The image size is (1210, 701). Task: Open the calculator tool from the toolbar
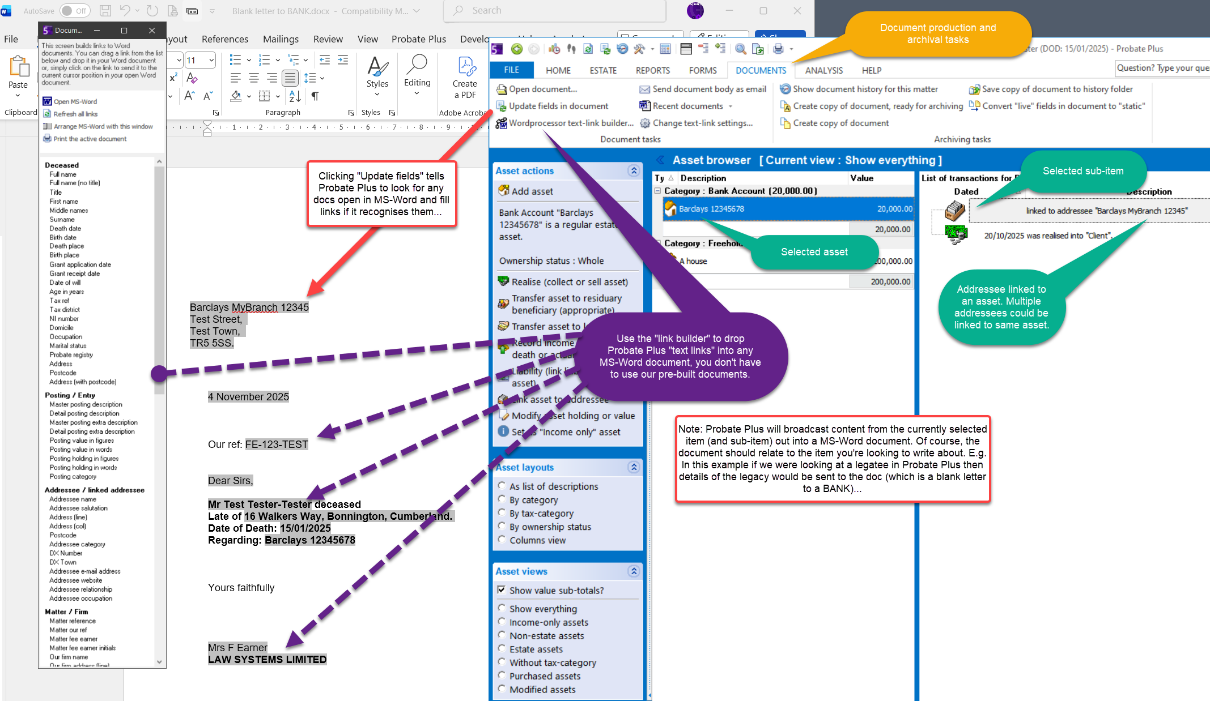click(665, 49)
